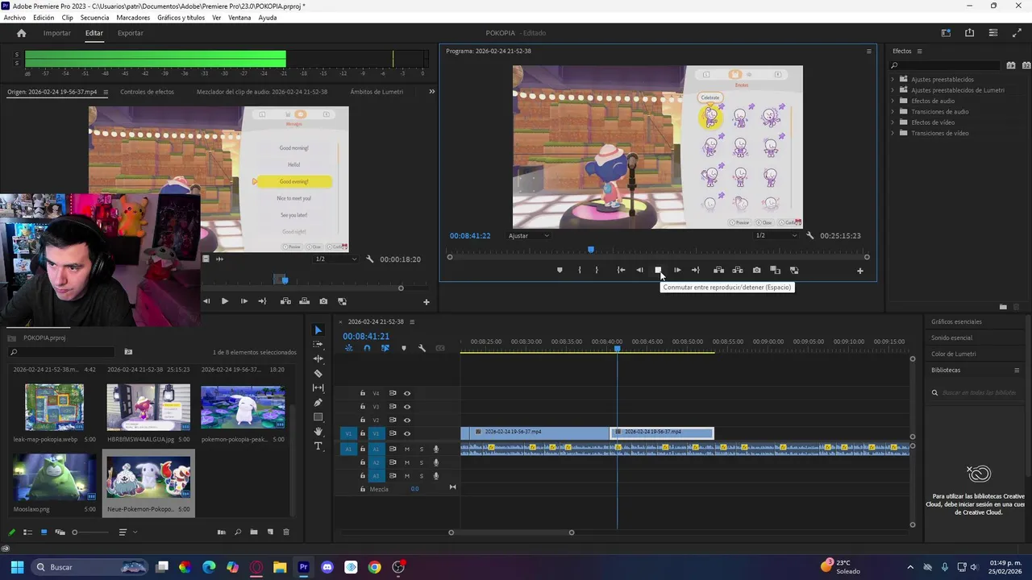Toggle linked selection in timeline

click(385, 348)
